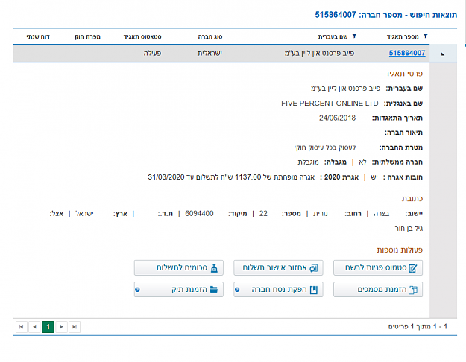The image size is (466, 362).
Task: Select incorporation date 24/06/2018
Action: [x=337, y=118]
